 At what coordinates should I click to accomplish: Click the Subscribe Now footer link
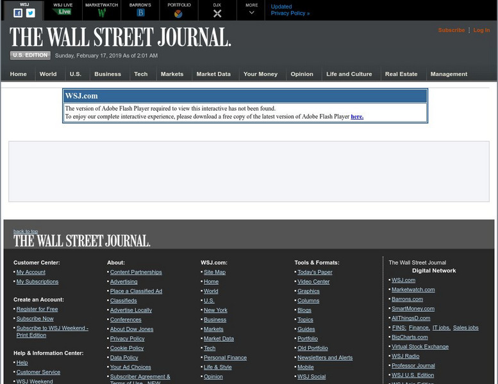[35, 319]
